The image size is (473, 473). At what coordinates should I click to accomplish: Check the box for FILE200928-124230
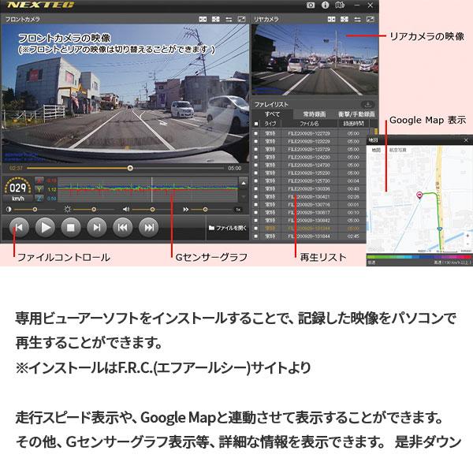[x=256, y=157]
